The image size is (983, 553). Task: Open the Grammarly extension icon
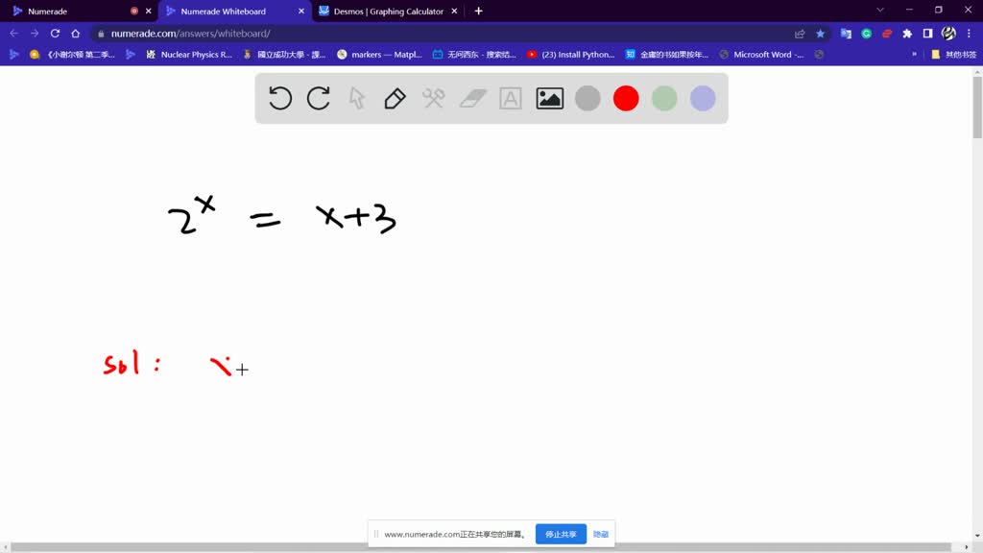[867, 34]
